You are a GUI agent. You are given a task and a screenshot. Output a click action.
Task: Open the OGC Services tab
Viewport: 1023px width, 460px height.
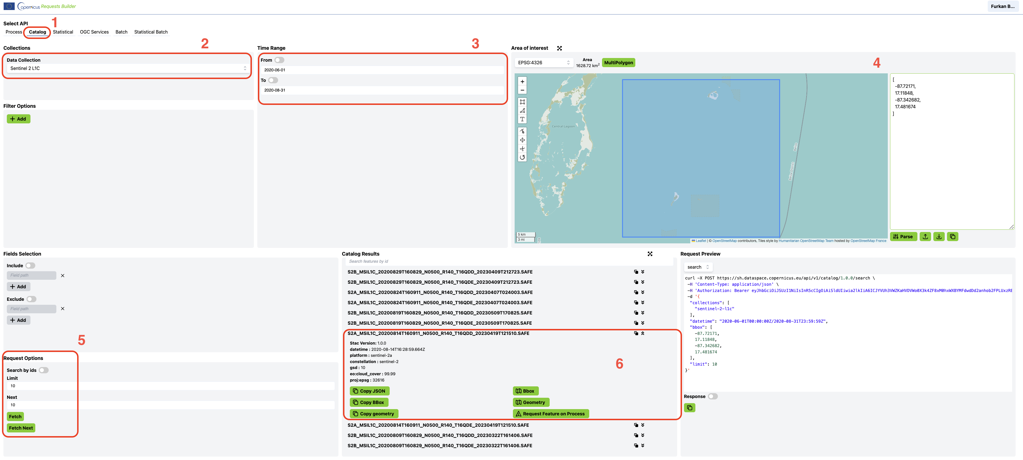[x=94, y=32]
